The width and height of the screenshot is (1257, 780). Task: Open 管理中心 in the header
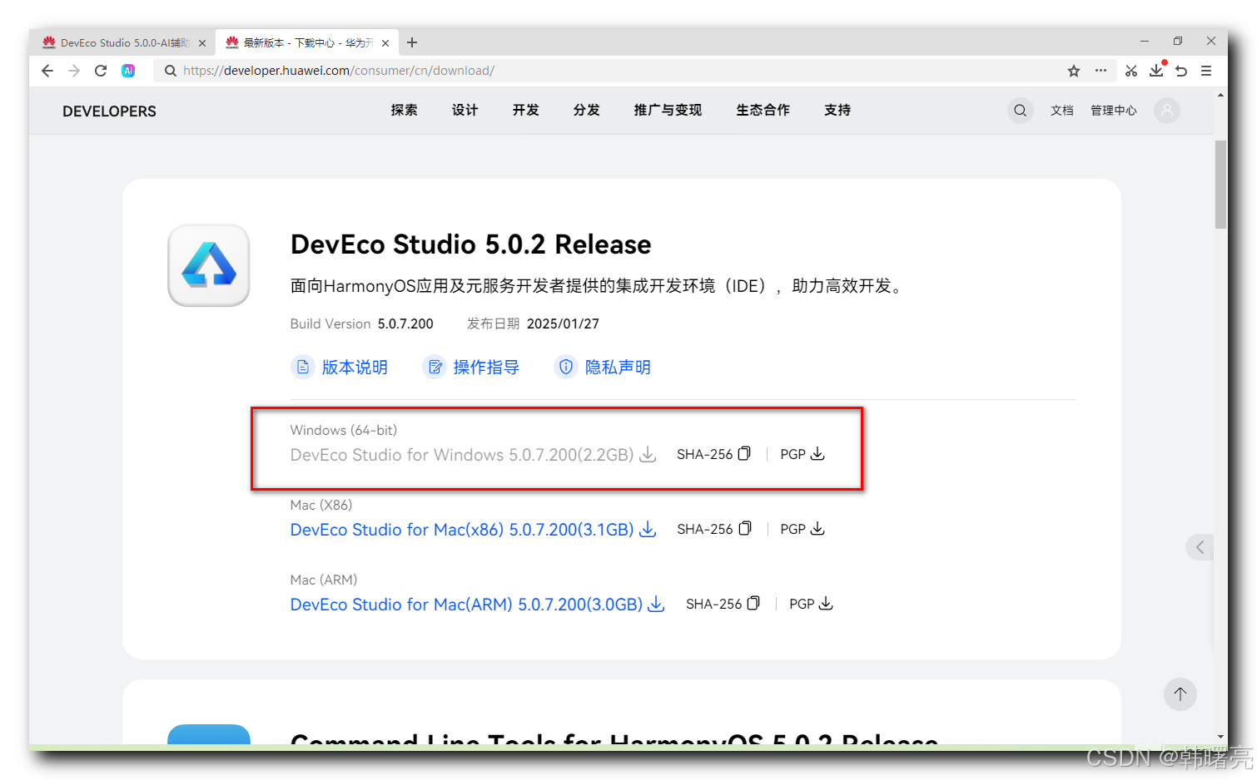1114,111
